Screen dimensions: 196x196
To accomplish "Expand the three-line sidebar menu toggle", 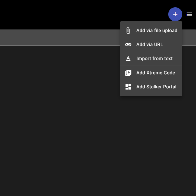I will point(189,14).
